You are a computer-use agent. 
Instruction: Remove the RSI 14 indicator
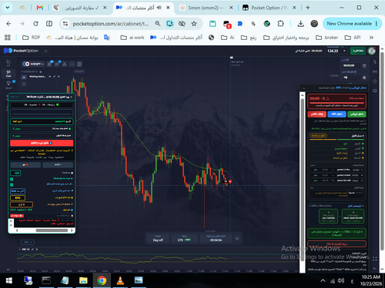click(x=37, y=250)
